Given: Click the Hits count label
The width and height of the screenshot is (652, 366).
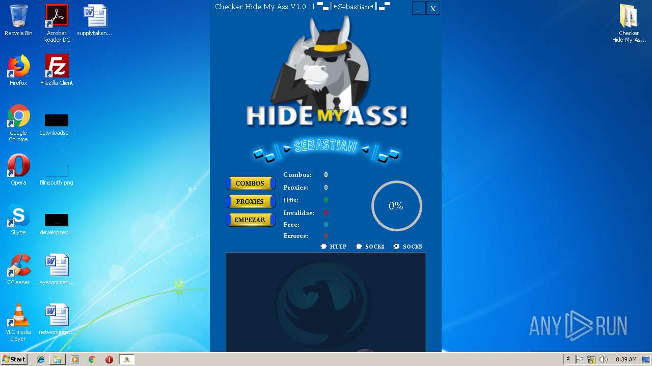Looking at the screenshot, I should tap(290, 200).
